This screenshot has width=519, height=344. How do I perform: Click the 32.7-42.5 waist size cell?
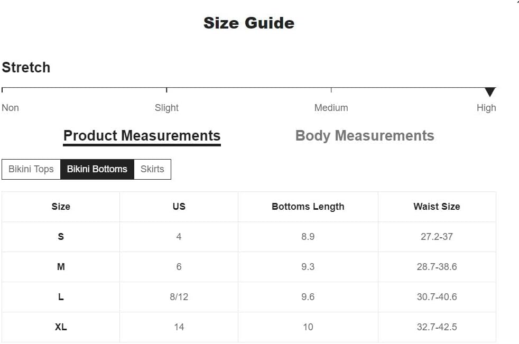coord(437,327)
